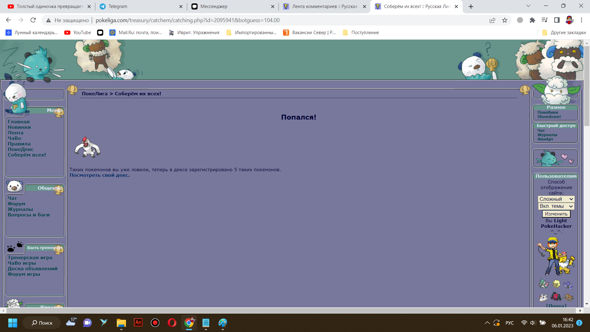Open the globe extension icon

[520, 20]
